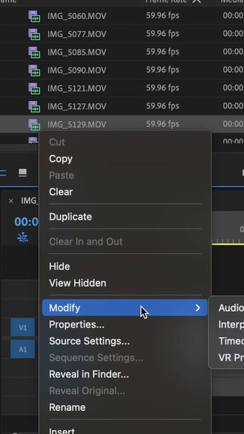Viewport: 244px width, 434px height.
Task: Select the IMG_5121.MOV clip icon
Action: coord(35,88)
